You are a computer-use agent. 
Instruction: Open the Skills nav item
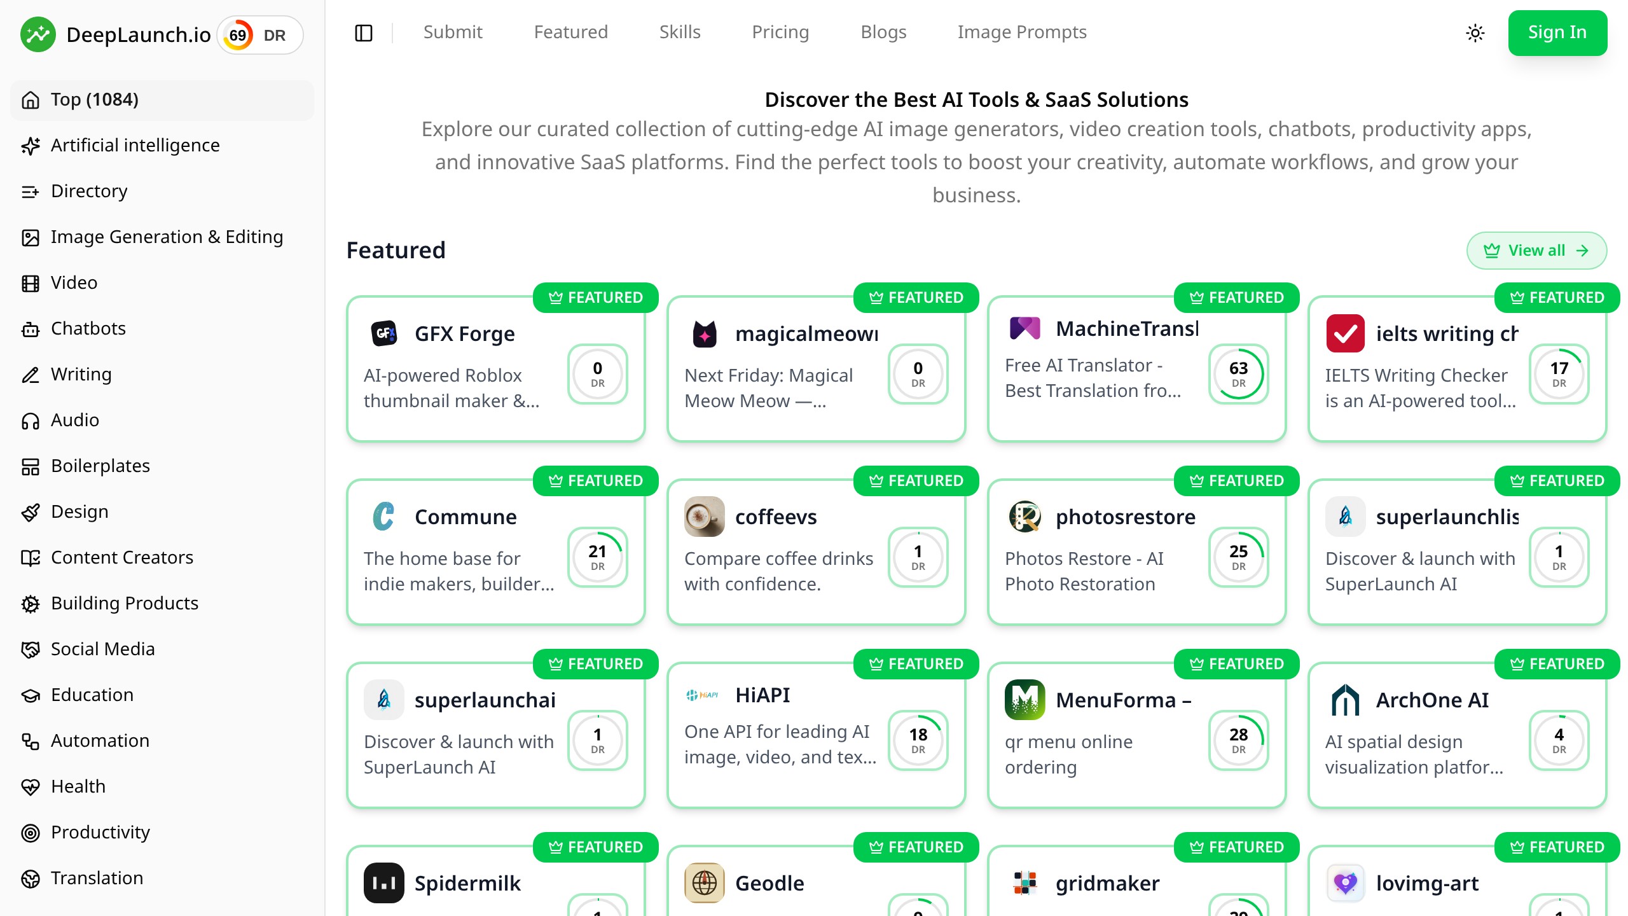680,32
